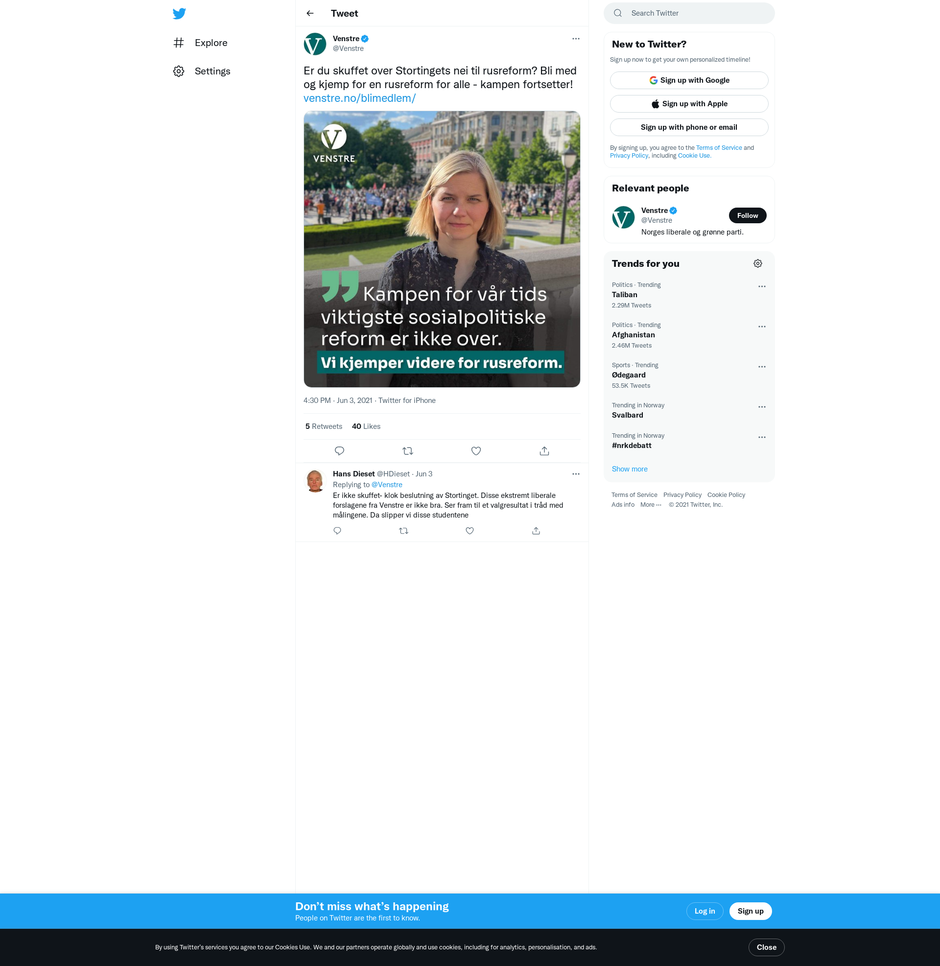The width and height of the screenshot is (940, 966).
Task: Sign up with Apple
Action: 689,104
